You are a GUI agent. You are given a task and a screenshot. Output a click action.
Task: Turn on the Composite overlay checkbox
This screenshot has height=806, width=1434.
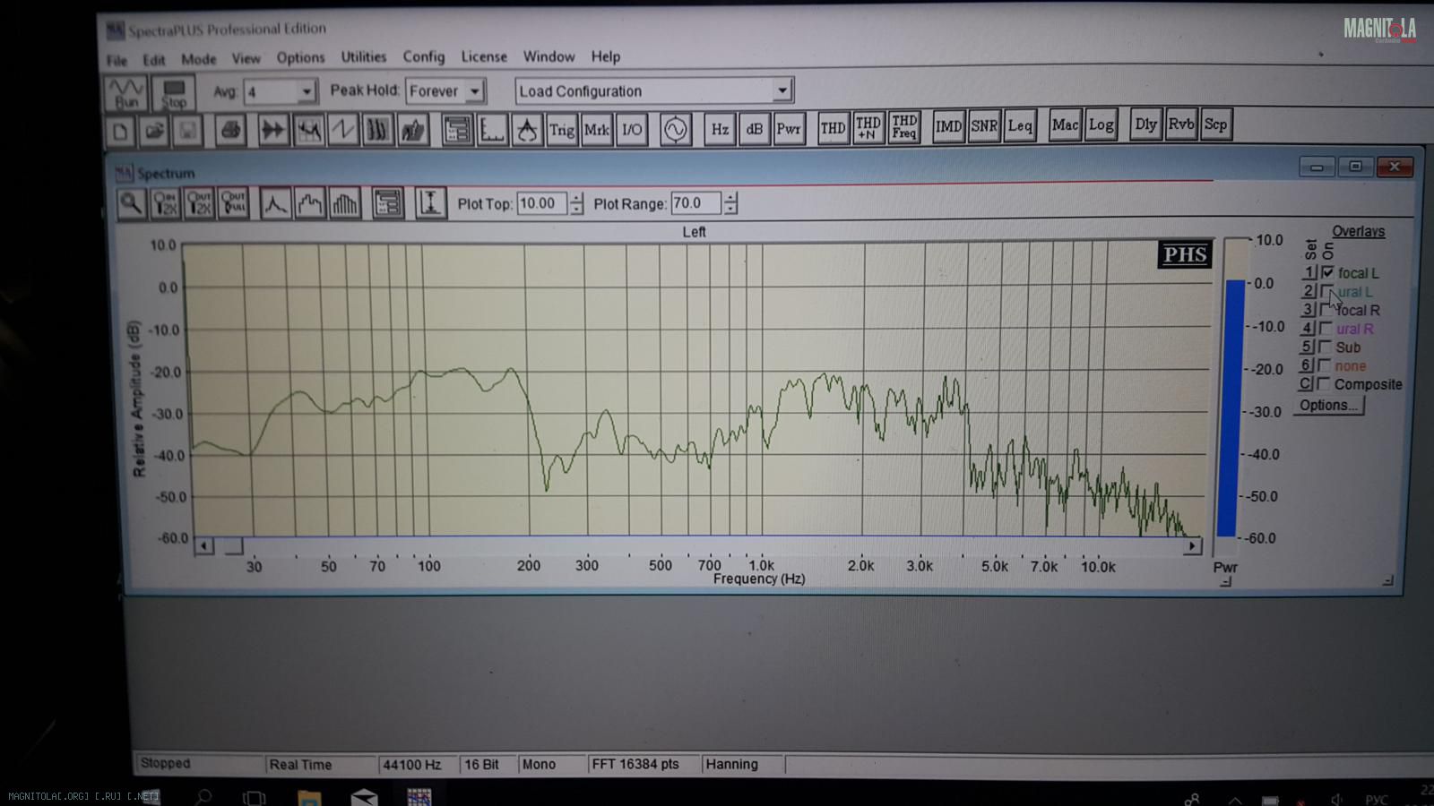click(x=1324, y=384)
